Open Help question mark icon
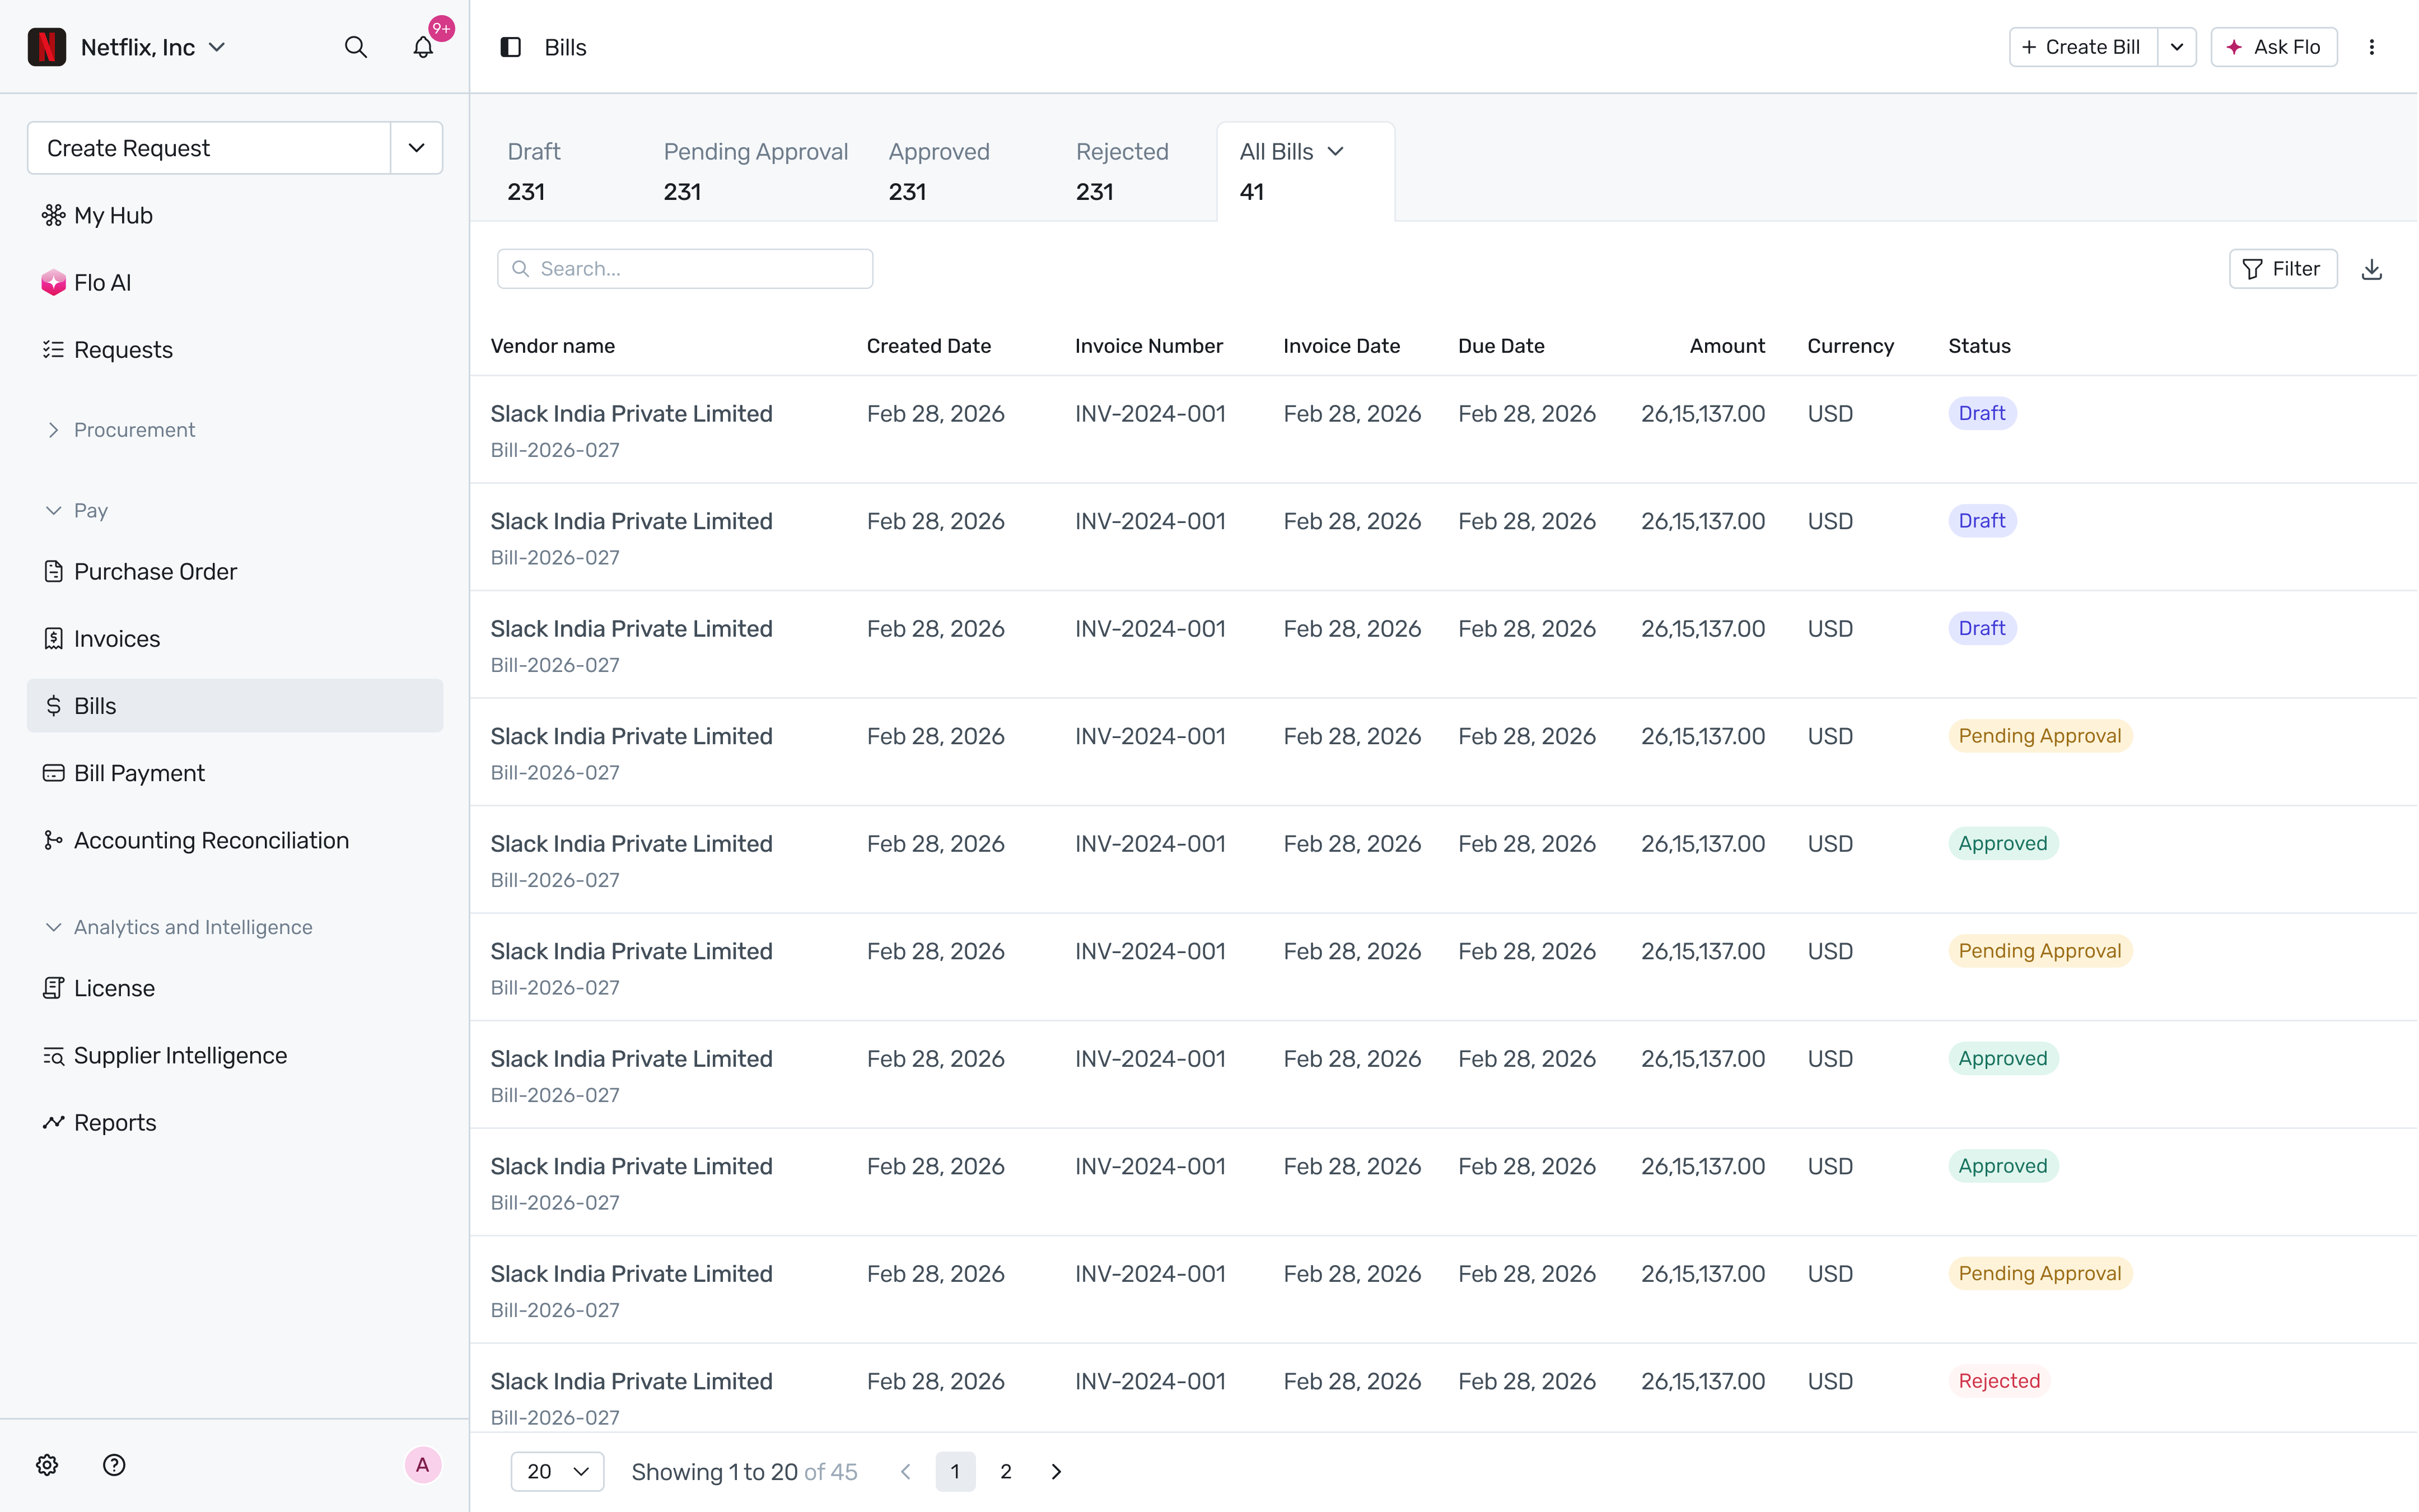The height and width of the screenshot is (1512, 2419). click(114, 1465)
